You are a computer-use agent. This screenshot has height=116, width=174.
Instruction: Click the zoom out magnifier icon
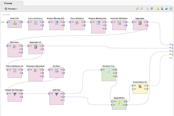point(142,9)
